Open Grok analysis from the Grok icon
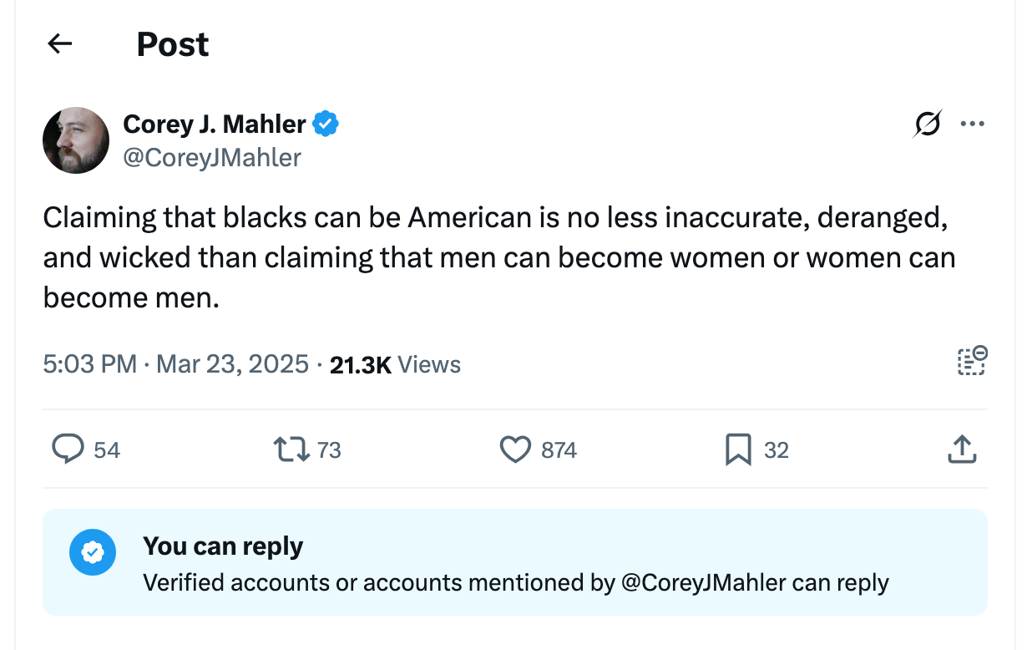The width and height of the screenshot is (1027, 650). pos(928,124)
